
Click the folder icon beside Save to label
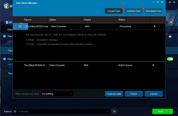click(x=15, y=111)
